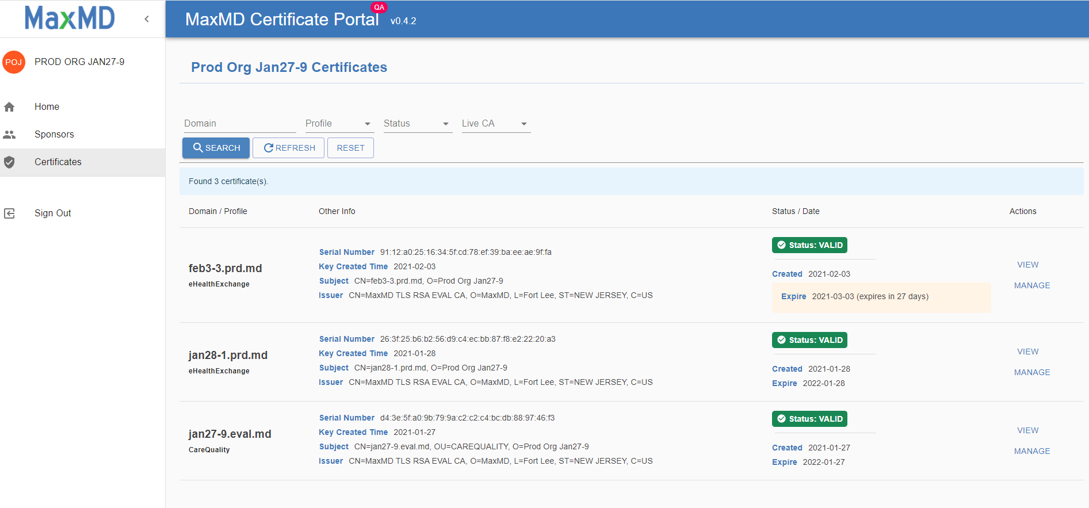The image size is (1089, 508).
Task: Click the 'Status / Date' column header
Action: tap(796, 212)
